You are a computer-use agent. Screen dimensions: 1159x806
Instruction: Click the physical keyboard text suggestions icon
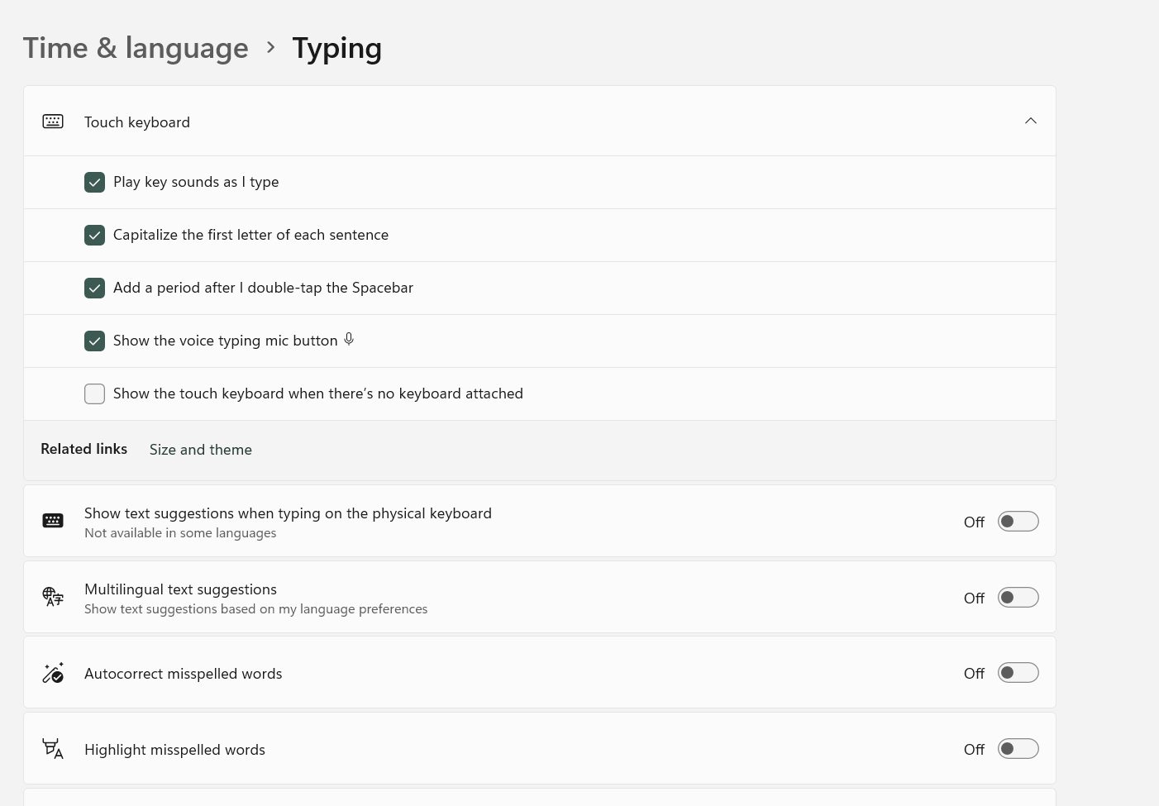(x=53, y=521)
